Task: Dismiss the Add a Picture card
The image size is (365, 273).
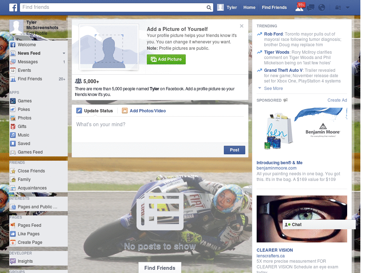Action: (x=242, y=26)
